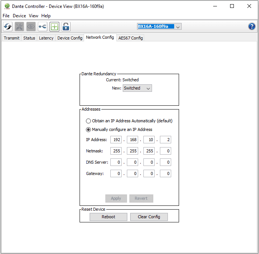Click the Dante Controller title bar logo
259x254 pixels.
(7, 6)
